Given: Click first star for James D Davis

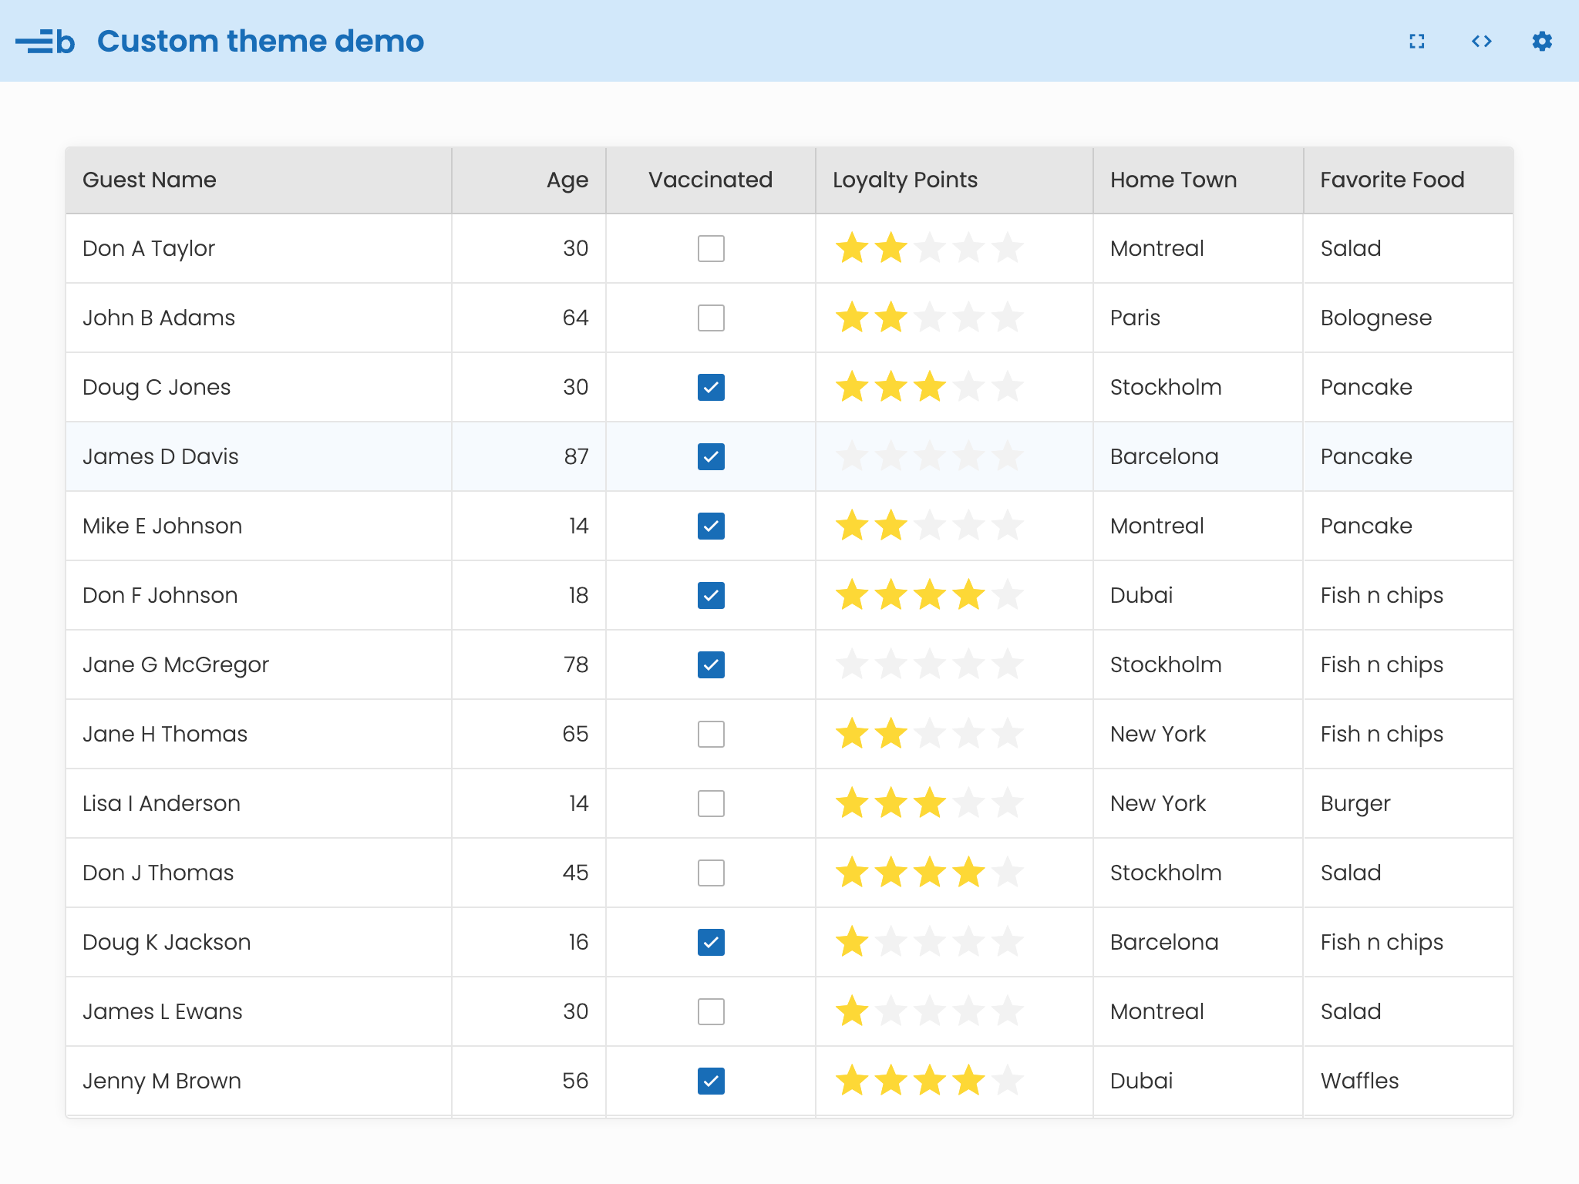Looking at the screenshot, I should tap(852, 457).
